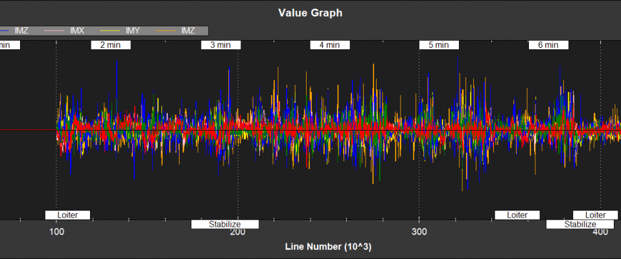The height and width of the screenshot is (259, 621).
Task: Click the Loiter label below 6 min marker
Action: (517, 215)
